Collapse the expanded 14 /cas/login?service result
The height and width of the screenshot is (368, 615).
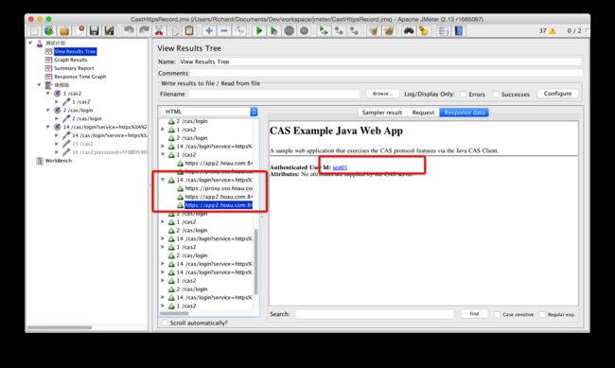click(x=163, y=180)
